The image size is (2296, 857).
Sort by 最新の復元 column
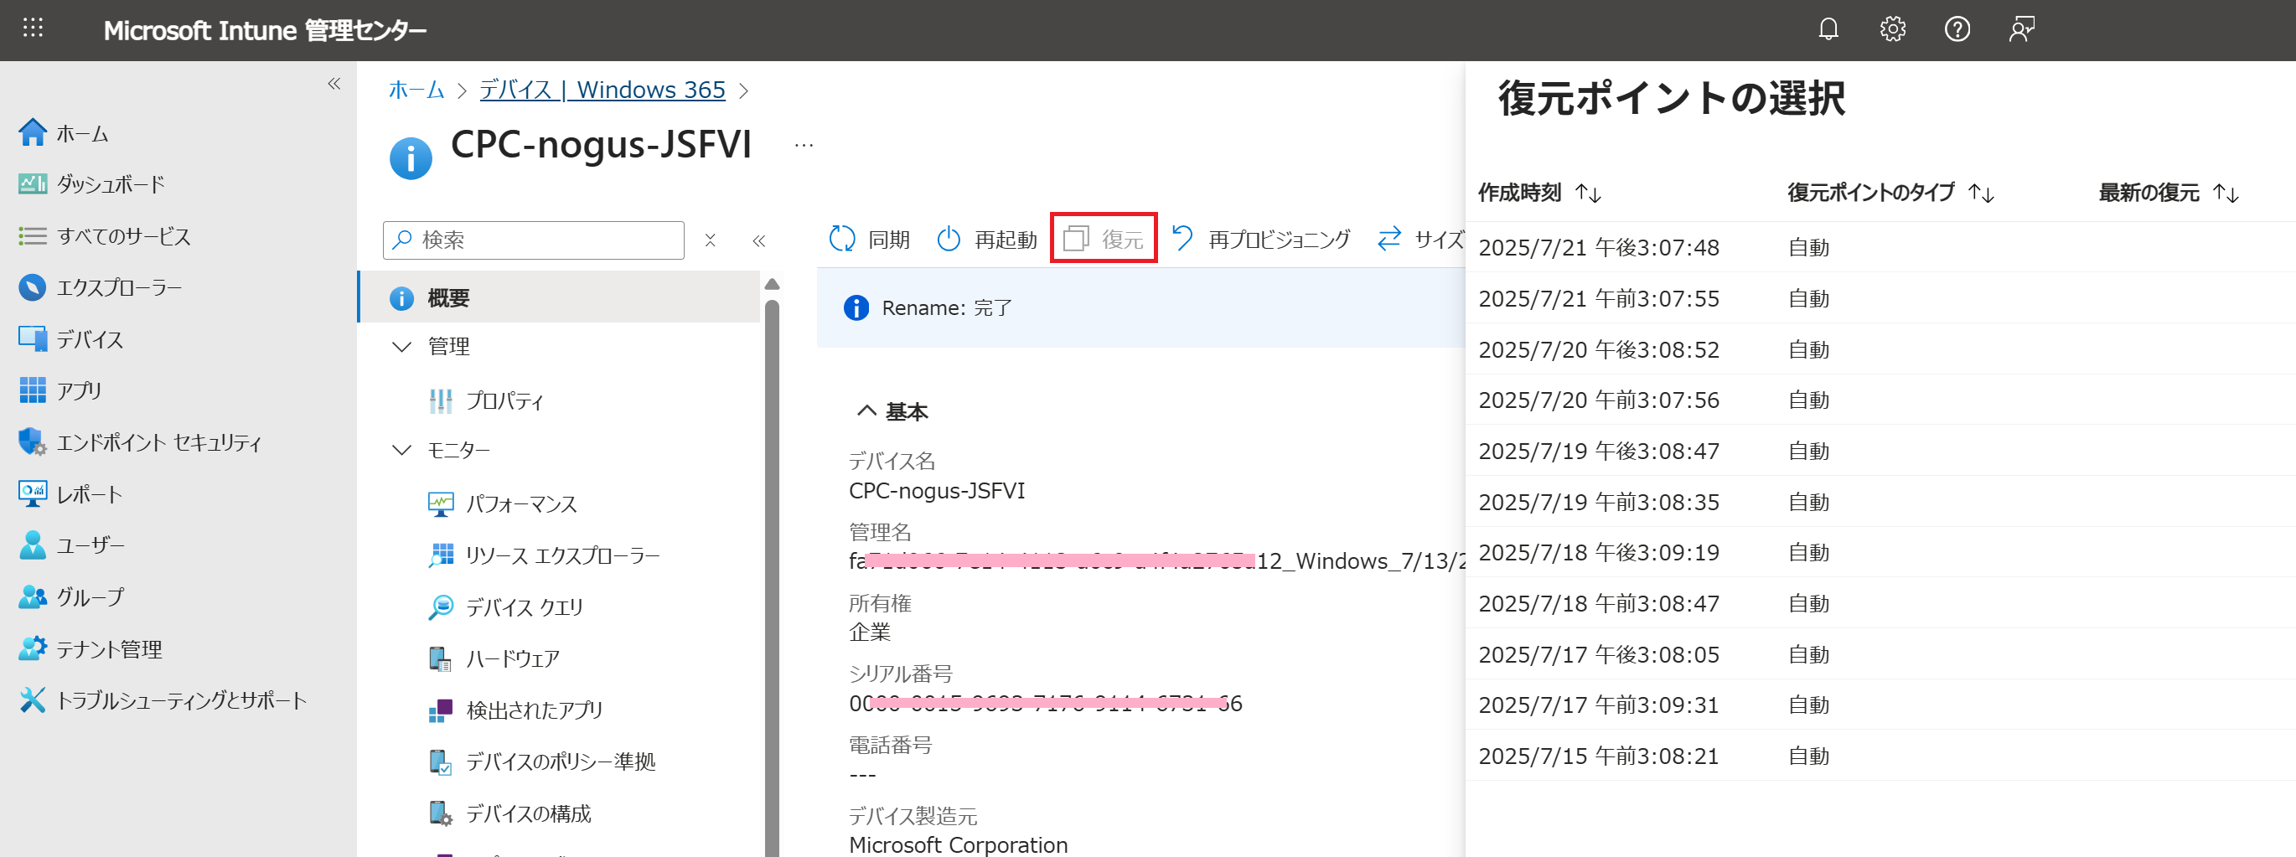tap(2169, 193)
